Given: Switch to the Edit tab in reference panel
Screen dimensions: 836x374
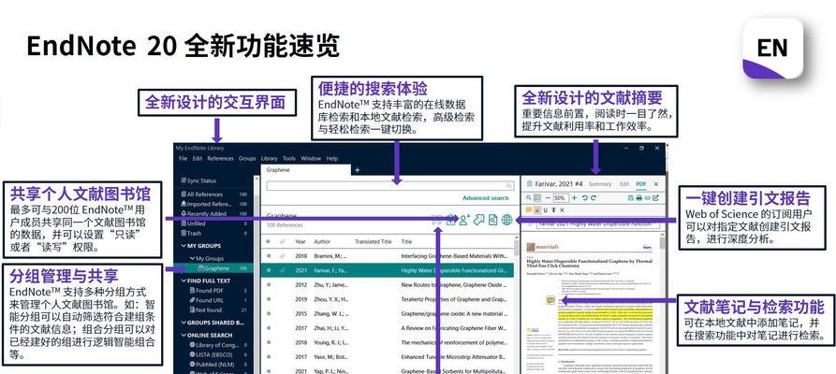Looking at the screenshot, I should pos(623,184).
